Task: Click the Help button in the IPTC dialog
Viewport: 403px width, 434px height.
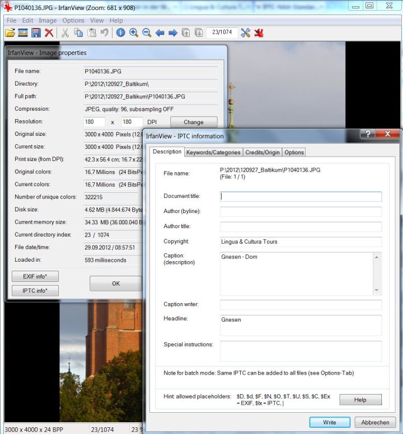Action: (360, 400)
